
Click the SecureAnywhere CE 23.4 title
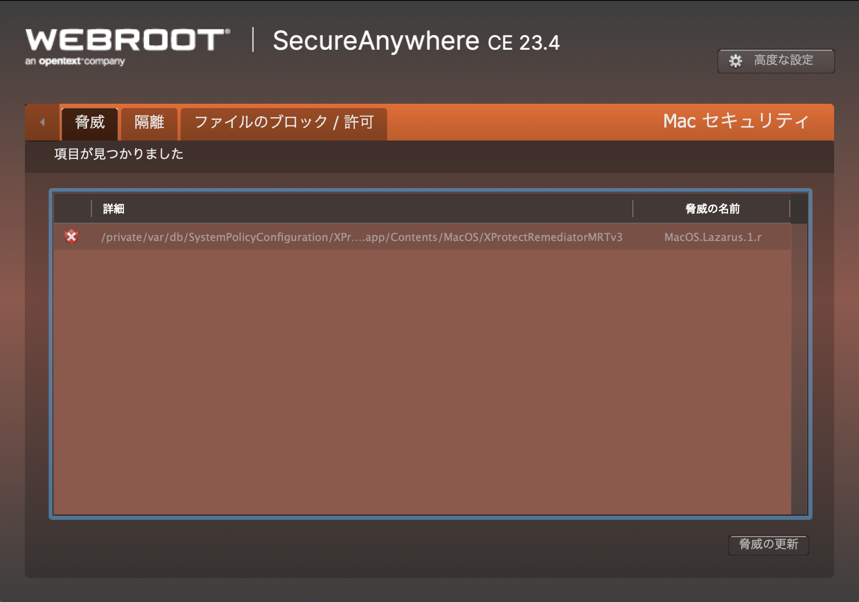coord(416,41)
